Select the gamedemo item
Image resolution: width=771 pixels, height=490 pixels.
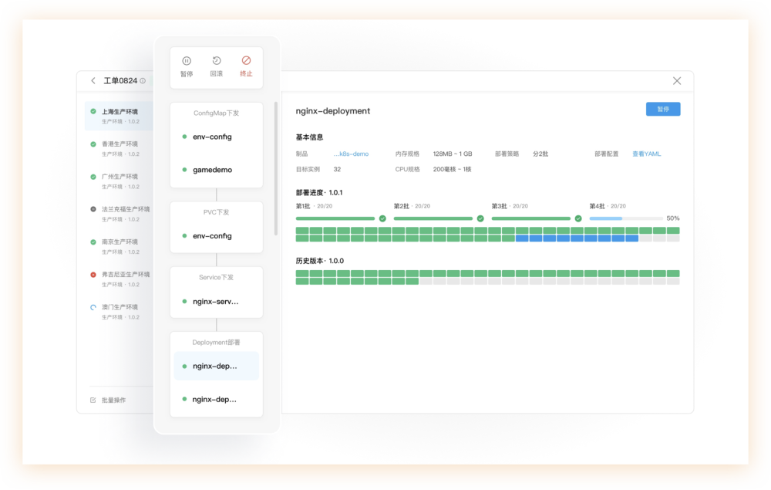(217, 170)
